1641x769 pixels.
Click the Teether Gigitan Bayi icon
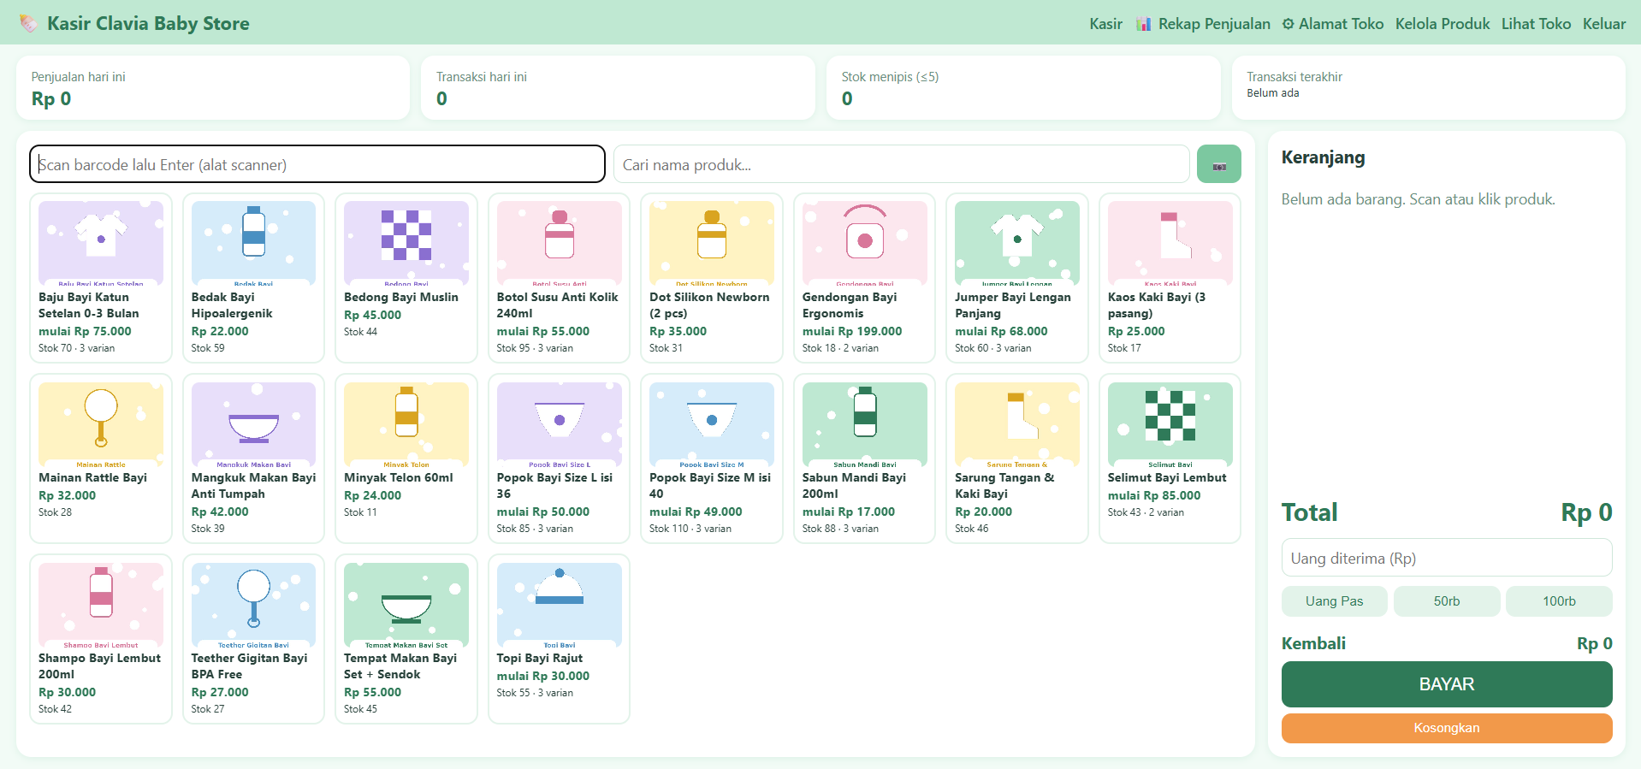coord(253,604)
